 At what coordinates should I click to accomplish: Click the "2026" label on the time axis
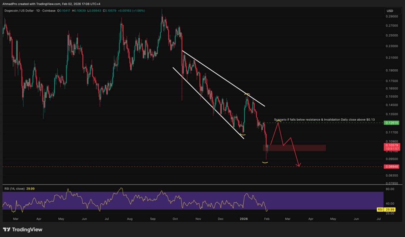(x=243, y=218)
